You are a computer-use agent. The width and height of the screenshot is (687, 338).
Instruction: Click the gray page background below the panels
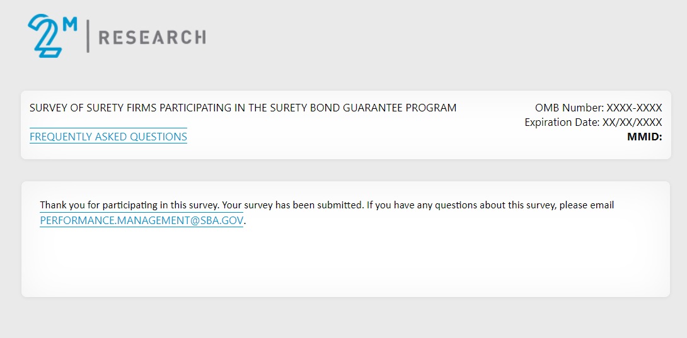coord(343,318)
